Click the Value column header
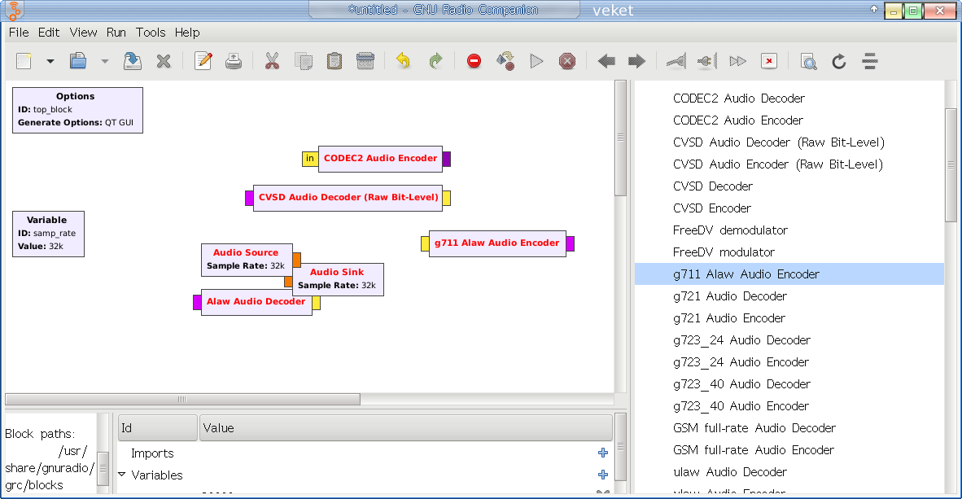Image resolution: width=962 pixels, height=499 pixels. 405,428
